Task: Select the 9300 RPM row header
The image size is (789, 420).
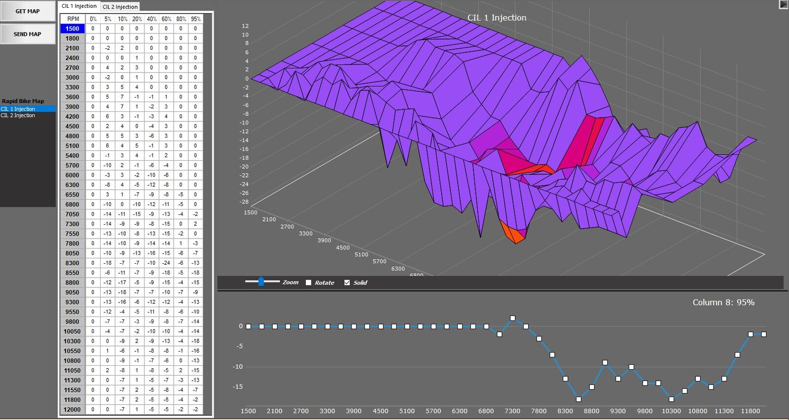Action: (x=72, y=302)
